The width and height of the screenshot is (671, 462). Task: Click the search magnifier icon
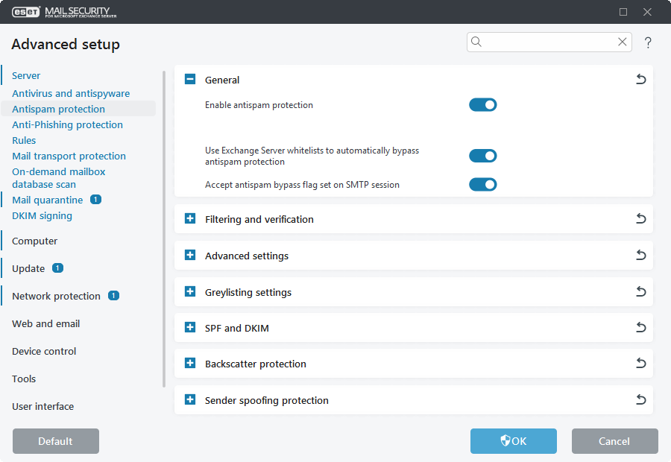tap(476, 42)
